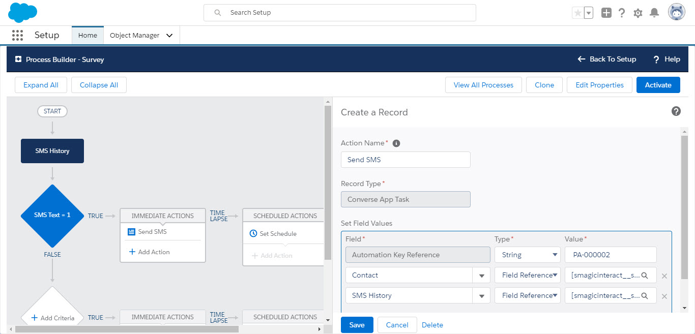Screen dimensions: 695x334
Task: Remove the SMS History field row
Action: point(664,296)
